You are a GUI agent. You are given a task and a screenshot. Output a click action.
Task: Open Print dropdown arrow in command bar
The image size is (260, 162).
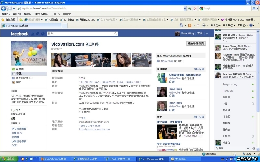[x=208, y=26]
